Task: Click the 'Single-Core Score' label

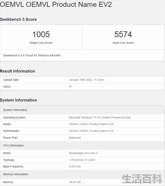Action: tap(41, 43)
